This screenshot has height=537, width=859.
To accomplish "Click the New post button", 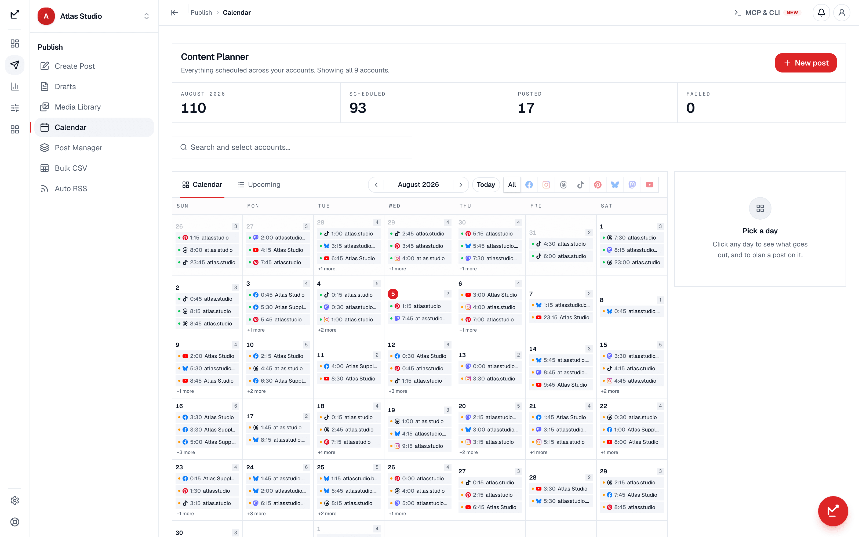I will [x=806, y=63].
